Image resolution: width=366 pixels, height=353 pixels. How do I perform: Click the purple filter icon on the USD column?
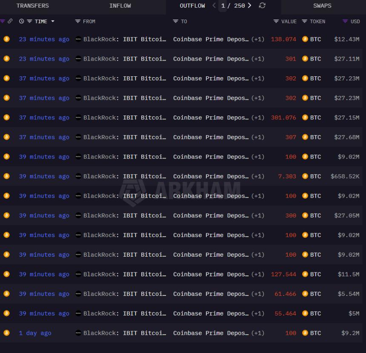point(345,21)
